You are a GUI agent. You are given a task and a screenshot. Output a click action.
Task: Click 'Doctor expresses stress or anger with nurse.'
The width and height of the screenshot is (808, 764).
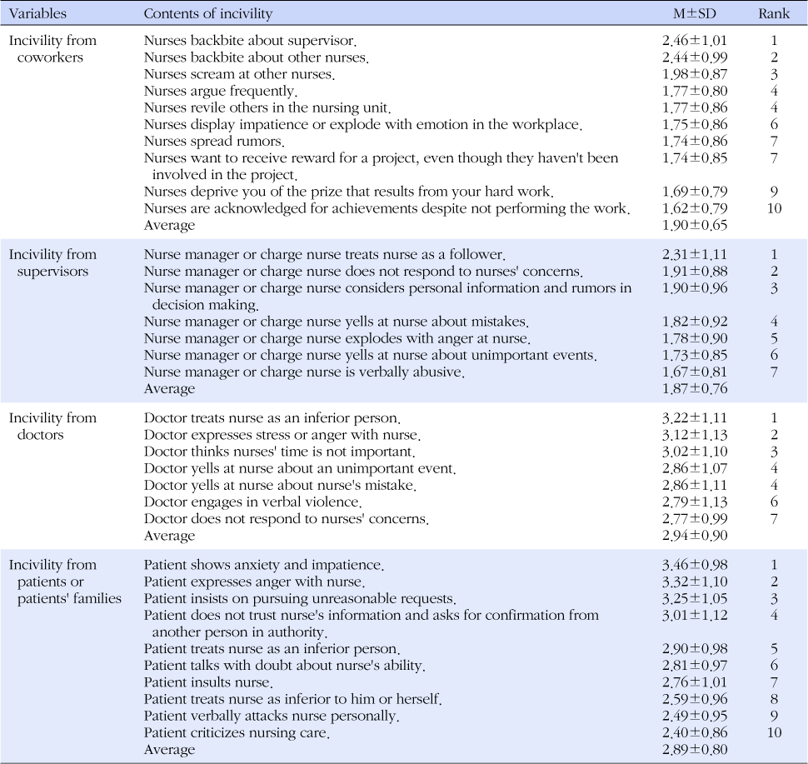pyautogui.click(x=282, y=435)
